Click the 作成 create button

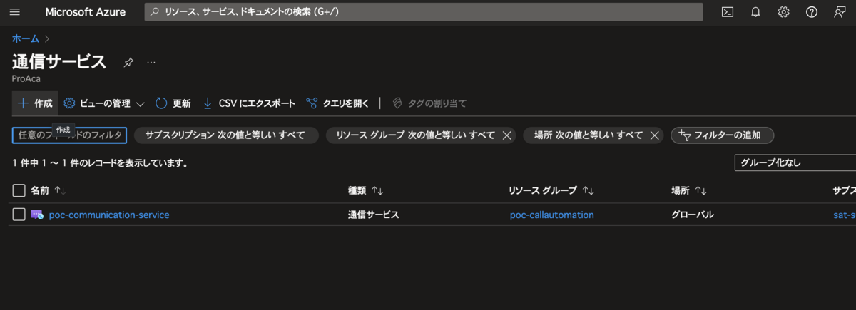(35, 103)
